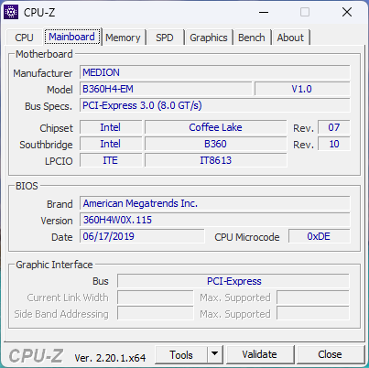Click the chipset Rev. 07 value
The height and width of the screenshot is (368, 369).
pyautogui.click(x=334, y=127)
